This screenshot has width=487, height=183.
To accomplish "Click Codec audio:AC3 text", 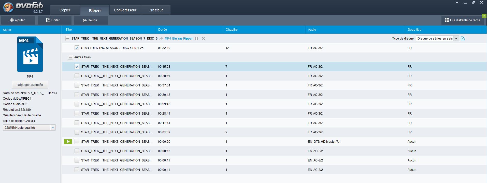I will [15, 104].
